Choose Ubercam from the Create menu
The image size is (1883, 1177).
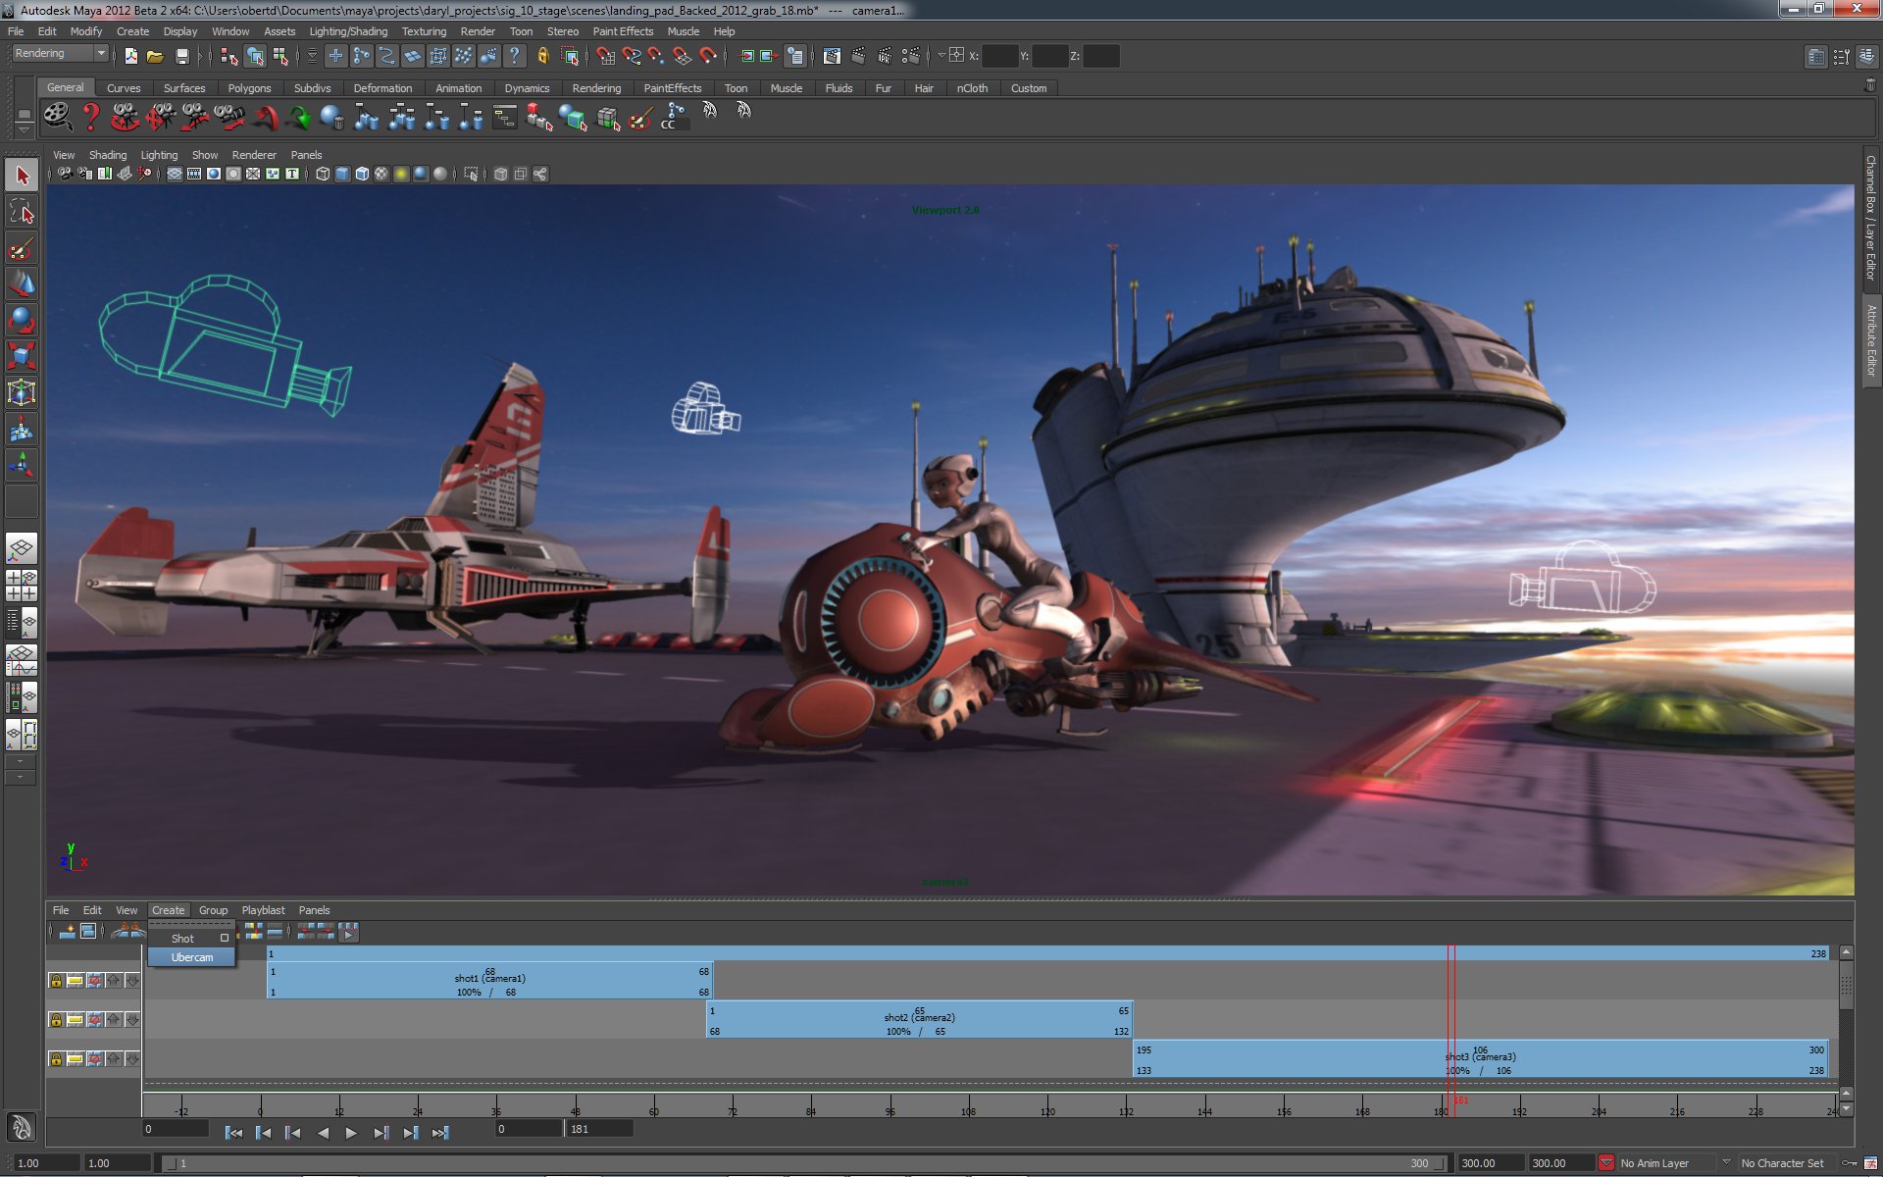click(x=191, y=957)
